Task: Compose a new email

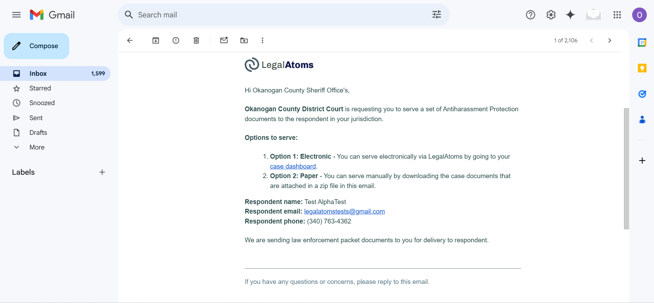Action: (37, 46)
